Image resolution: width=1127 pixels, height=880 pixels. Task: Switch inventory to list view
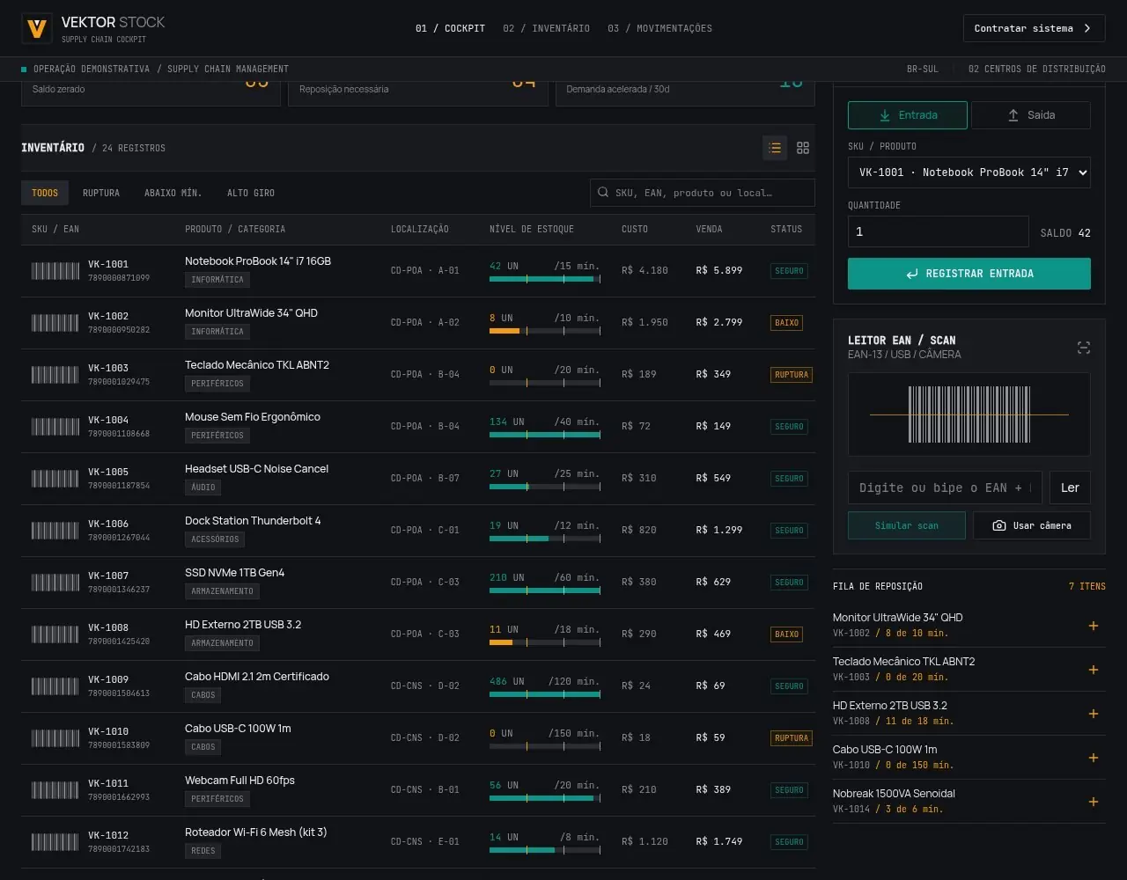775,148
